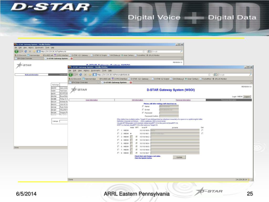
Task: Click the security lock icon in front window's status bar
Action: tap(249, 180)
